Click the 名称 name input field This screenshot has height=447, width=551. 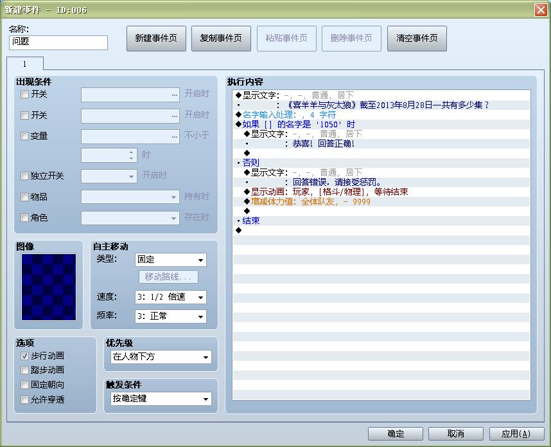pyautogui.click(x=58, y=42)
